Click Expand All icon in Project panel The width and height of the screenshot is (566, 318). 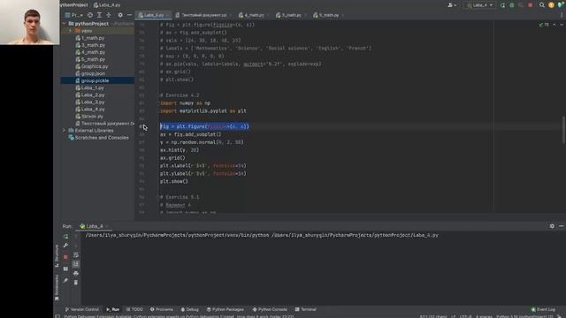pyautogui.click(x=99, y=15)
